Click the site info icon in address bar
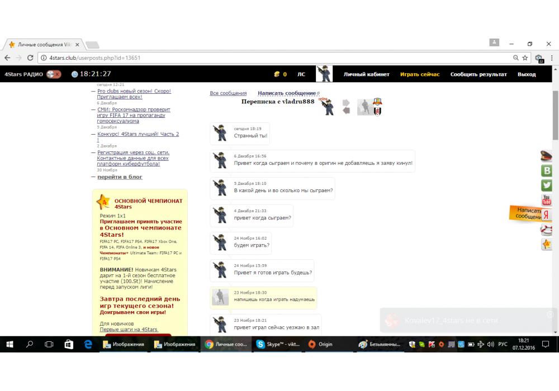This screenshot has height=391, width=559. coord(44,58)
